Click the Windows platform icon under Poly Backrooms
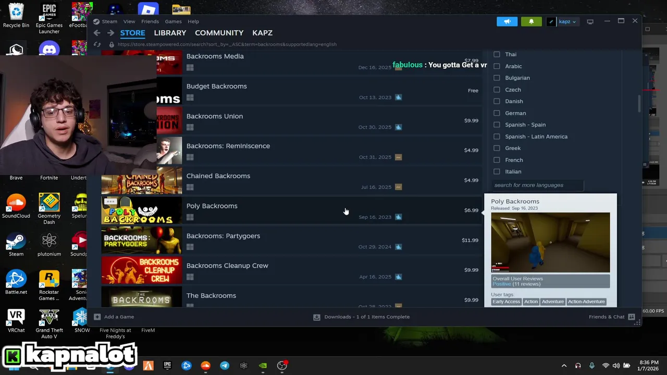Image resolution: width=667 pixels, height=375 pixels. coord(190,217)
